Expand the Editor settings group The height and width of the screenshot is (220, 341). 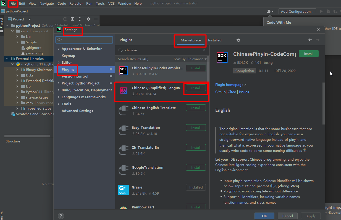(x=59, y=63)
